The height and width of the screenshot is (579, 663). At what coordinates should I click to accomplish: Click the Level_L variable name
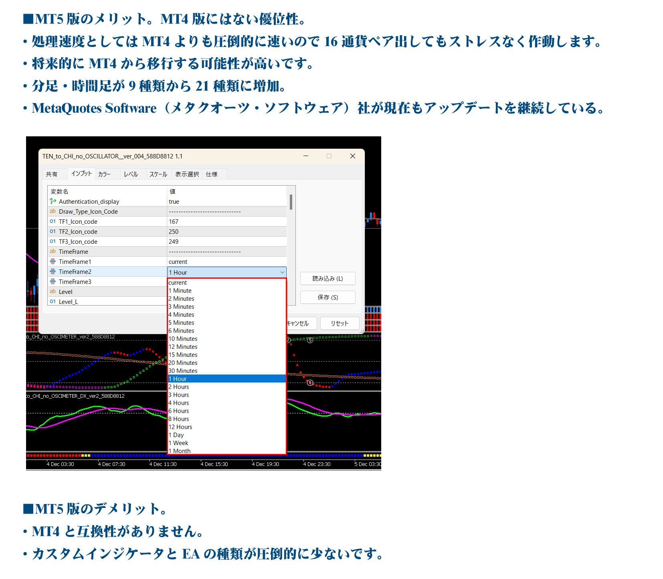(68, 302)
